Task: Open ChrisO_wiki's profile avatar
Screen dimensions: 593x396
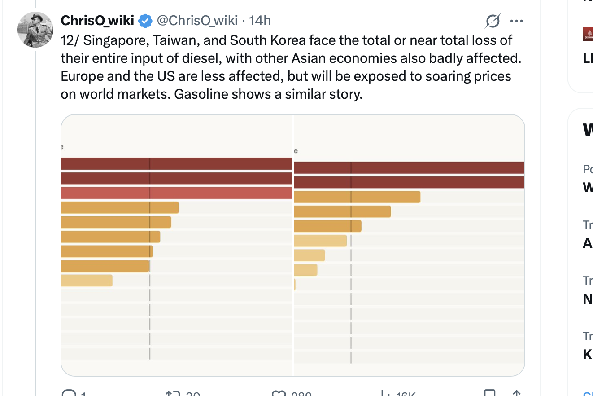Action: pos(35,30)
